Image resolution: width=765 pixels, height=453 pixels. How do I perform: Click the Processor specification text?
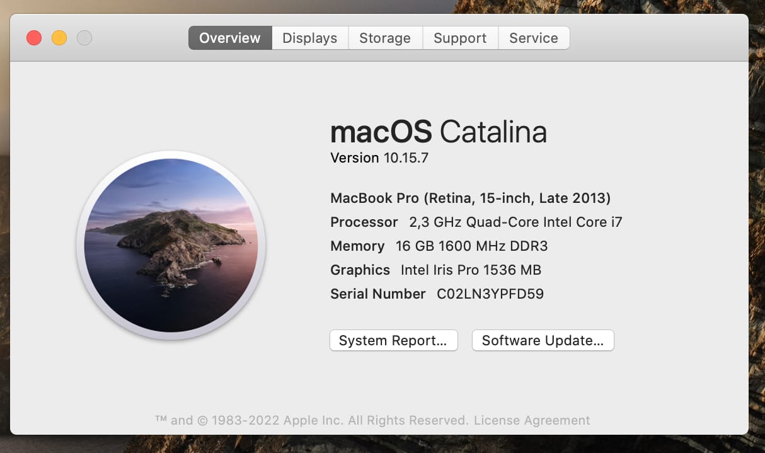tap(476, 222)
